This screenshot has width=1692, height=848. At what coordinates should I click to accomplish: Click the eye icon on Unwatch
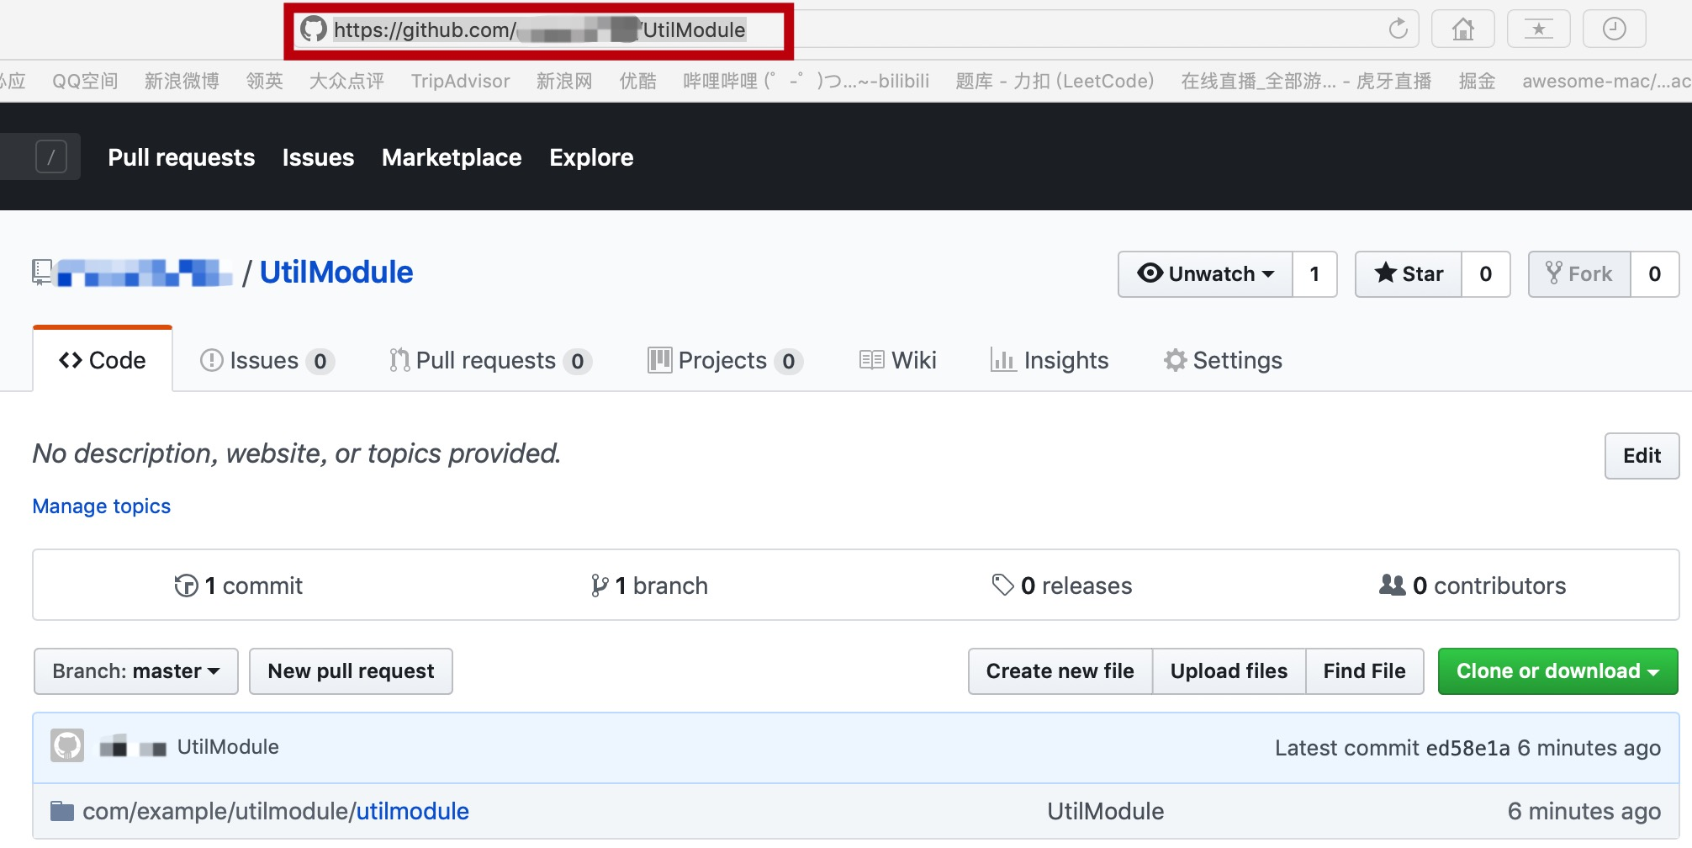point(1150,273)
